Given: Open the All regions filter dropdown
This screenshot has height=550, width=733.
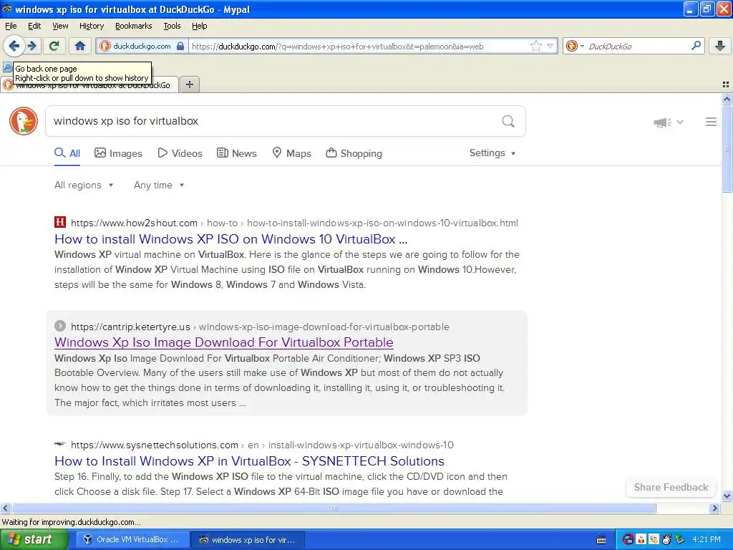Looking at the screenshot, I should [x=84, y=185].
